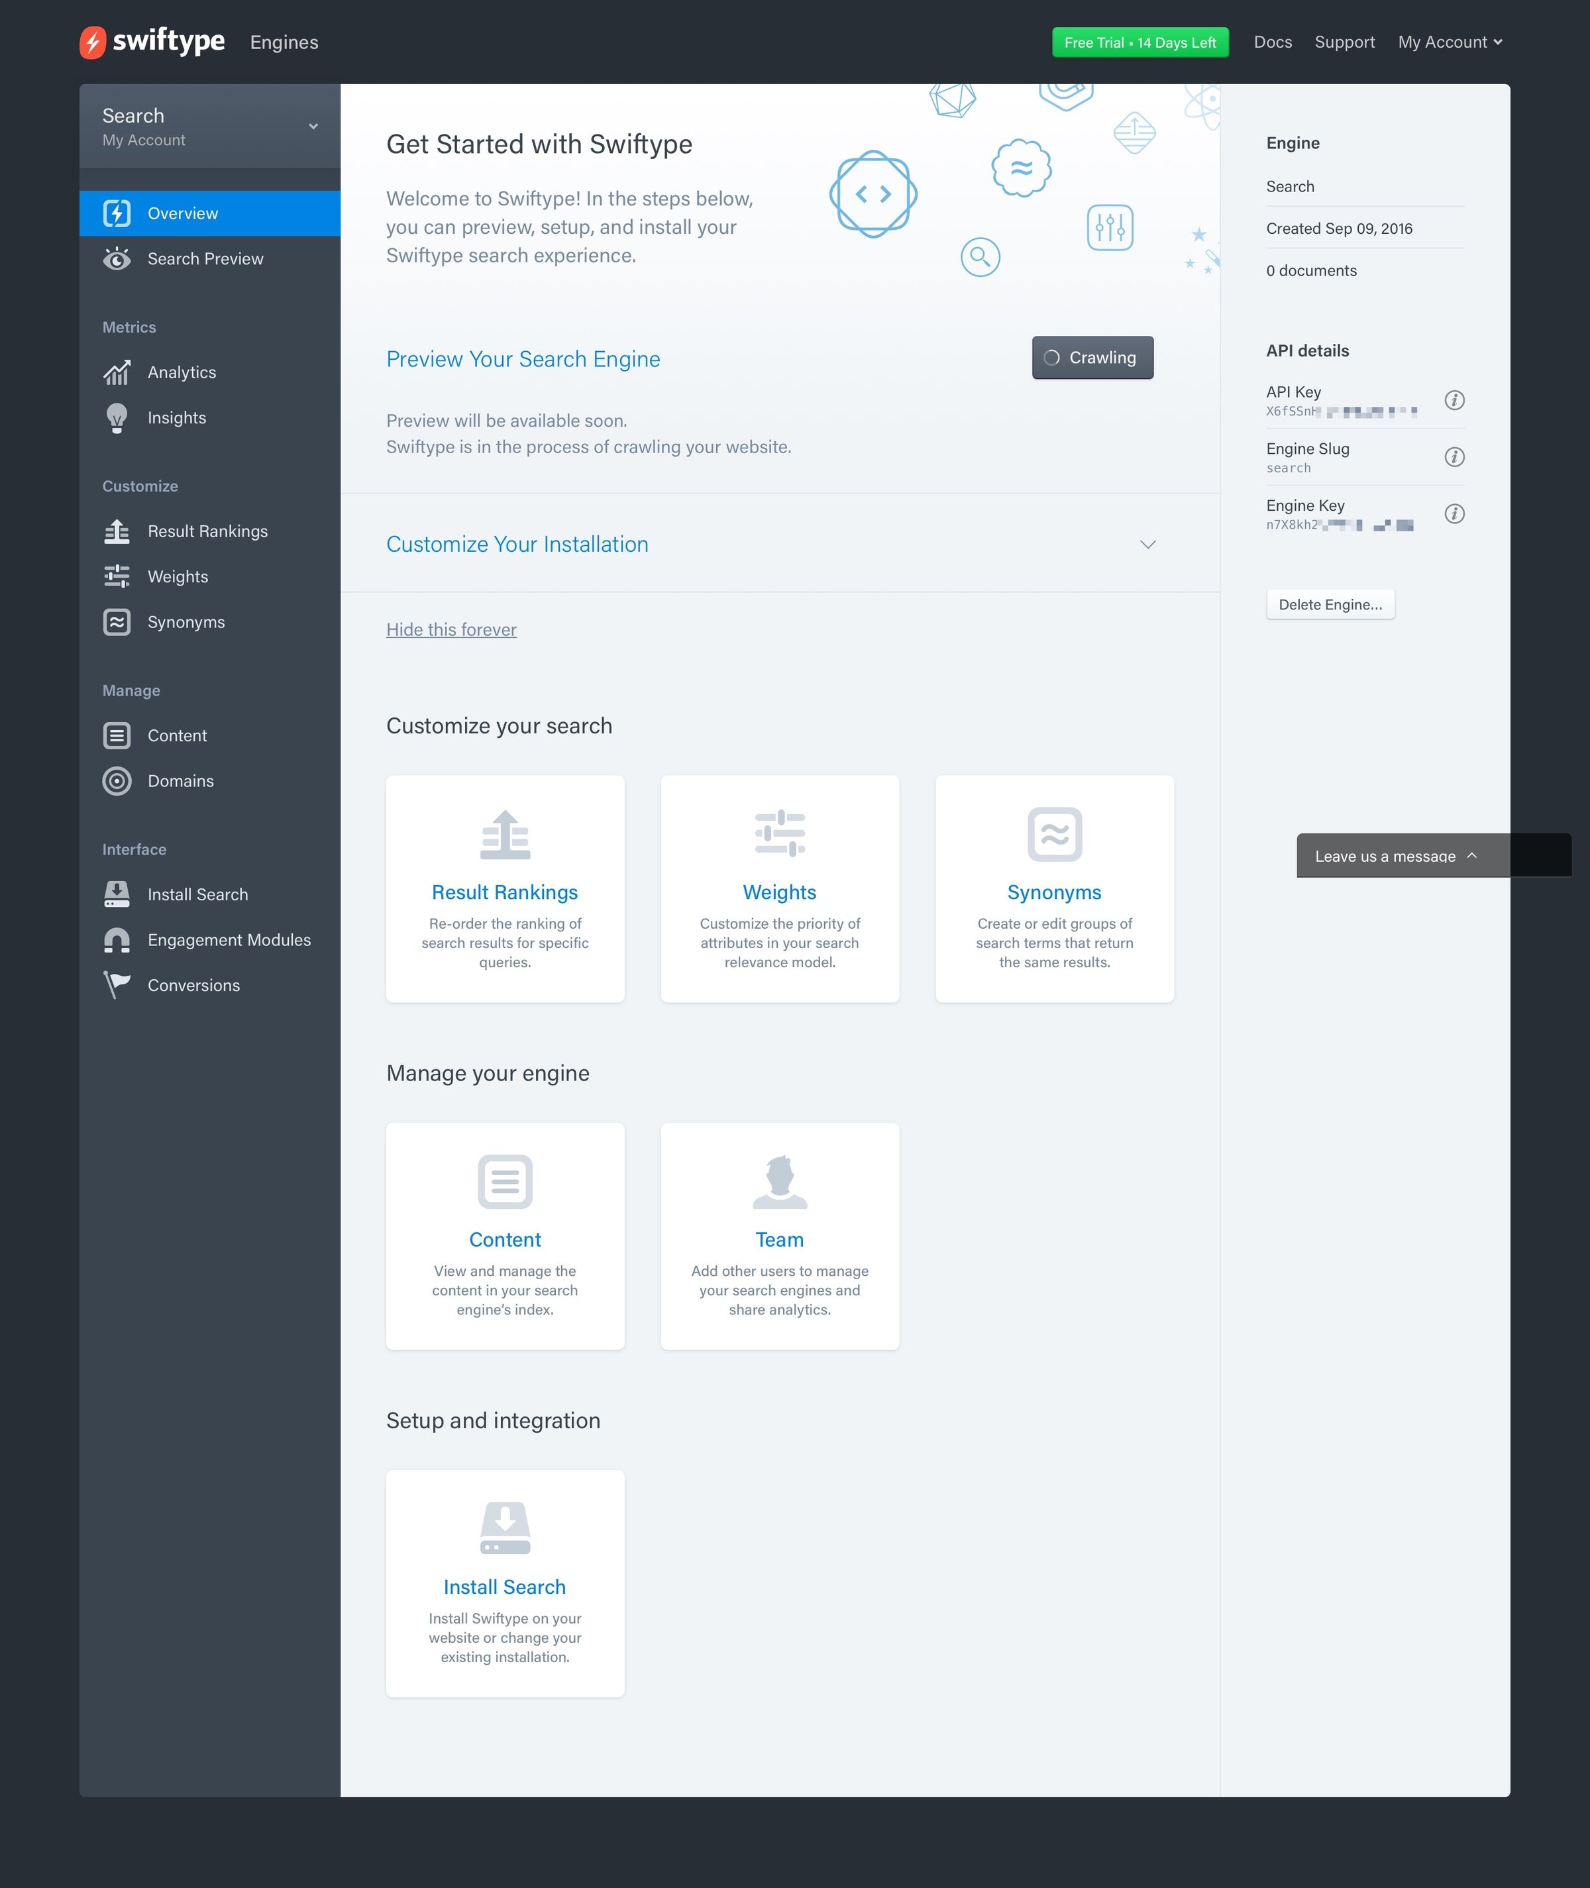The width and height of the screenshot is (1590, 1888).
Task: Click the Engine Key info icon
Action: click(1454, 513)
